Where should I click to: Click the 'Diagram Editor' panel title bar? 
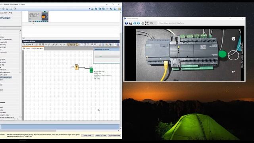pos(71,41)
